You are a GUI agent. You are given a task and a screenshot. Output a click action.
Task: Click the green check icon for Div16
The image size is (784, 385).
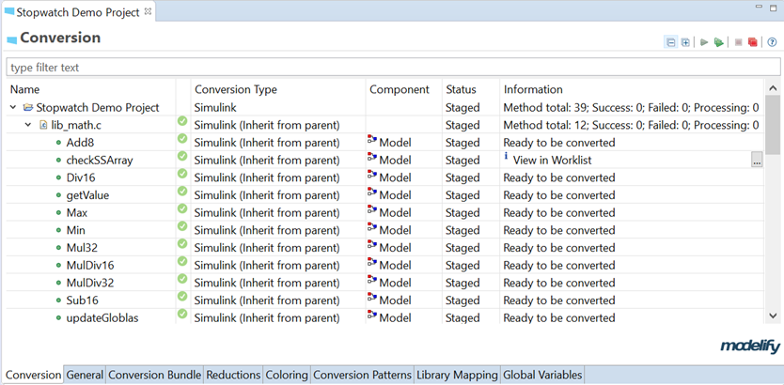pyautogui.click(x=182, y=174)
